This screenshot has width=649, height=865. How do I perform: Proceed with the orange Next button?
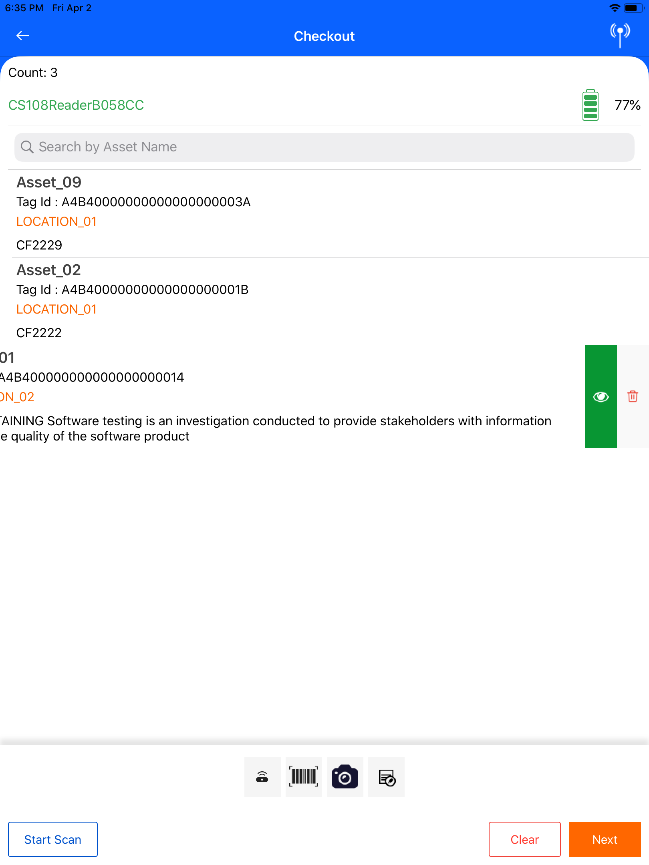pyautogui.click(x=605, y=839)
